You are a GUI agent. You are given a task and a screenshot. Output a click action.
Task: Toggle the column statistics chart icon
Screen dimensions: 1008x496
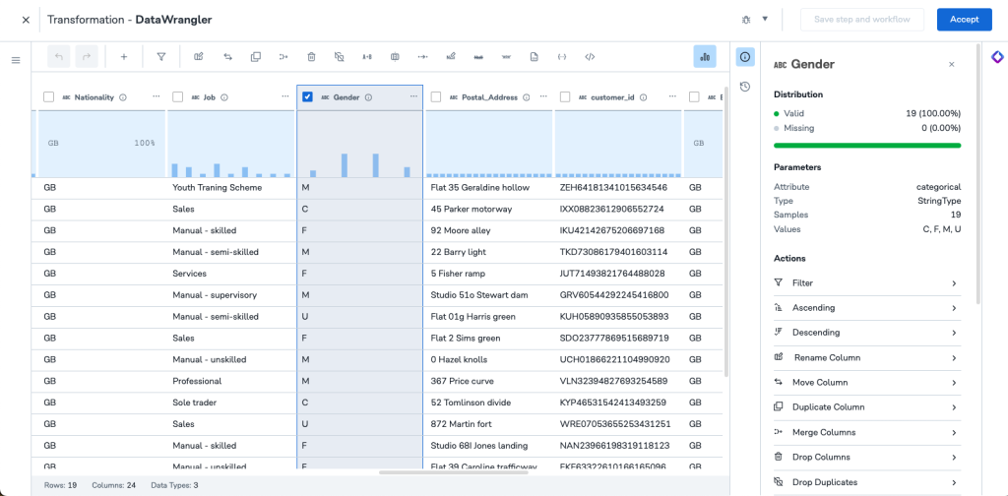click(x=704, y=57)
